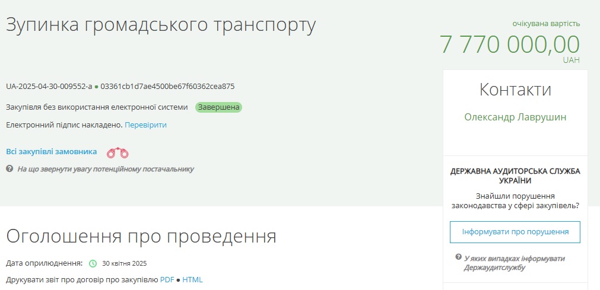
Task: Click the date 30 квітня 2025
Action: tap(125, 263)
